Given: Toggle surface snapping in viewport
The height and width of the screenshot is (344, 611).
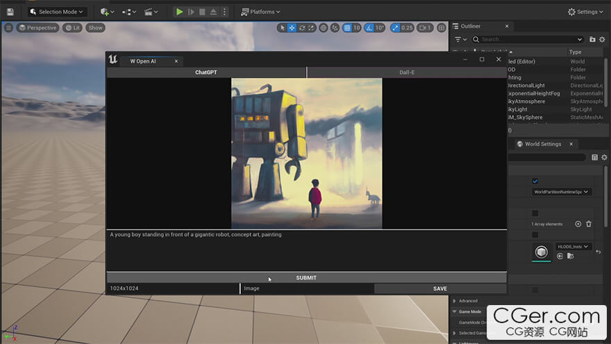Looking at the screenshot, I should click(335, 28).
